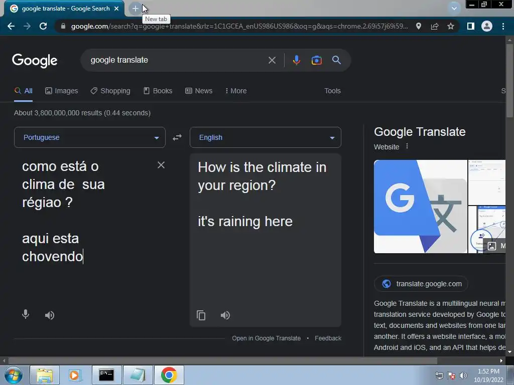Go forward to next page
Image resolution: width=514 pixels, height=385 pixels.
pyautogui.click(x=27, y=26)
